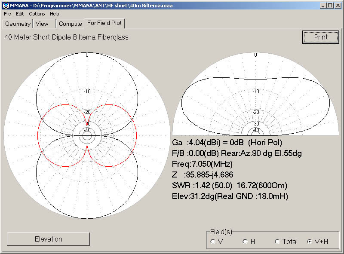Click the Print button
344x254 pixels.
(320, 37)
